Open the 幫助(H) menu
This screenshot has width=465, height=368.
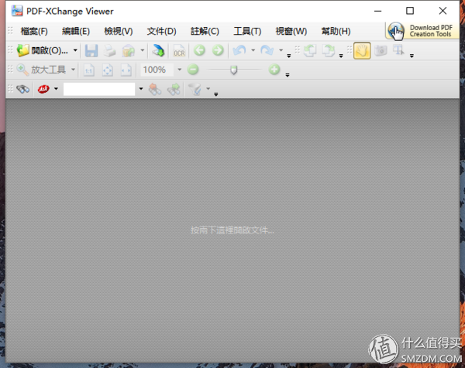pyautogui.click(x=336, y=31)
